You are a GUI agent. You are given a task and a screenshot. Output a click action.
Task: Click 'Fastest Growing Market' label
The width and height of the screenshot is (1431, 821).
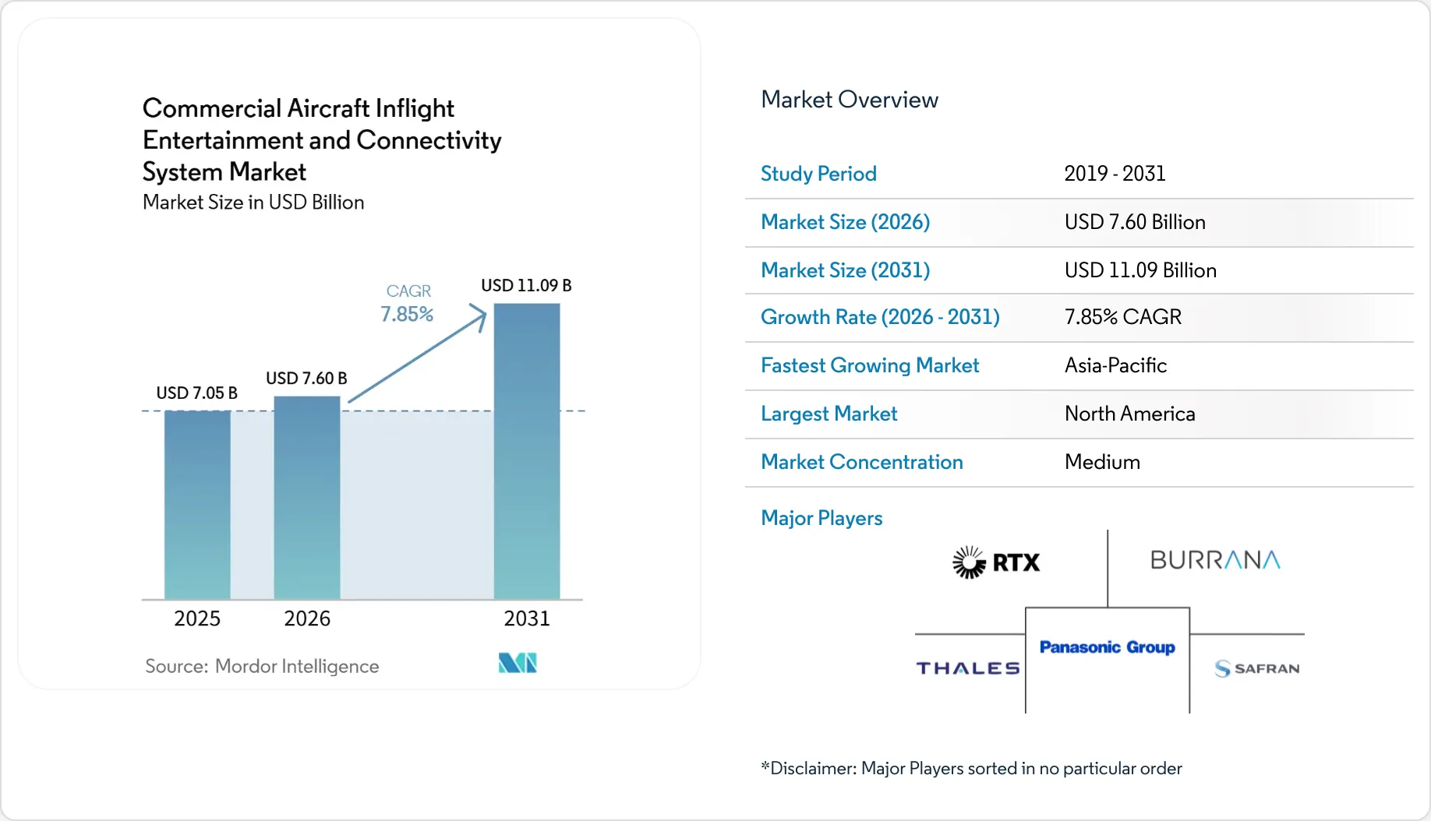pos(870,365)
